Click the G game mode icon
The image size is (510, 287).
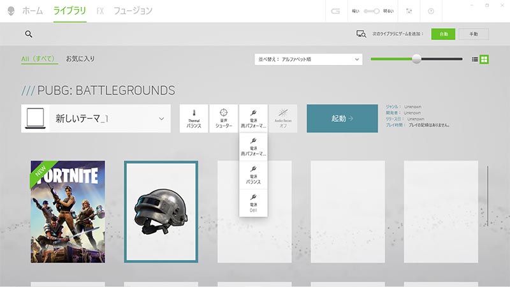pos(335,11)
